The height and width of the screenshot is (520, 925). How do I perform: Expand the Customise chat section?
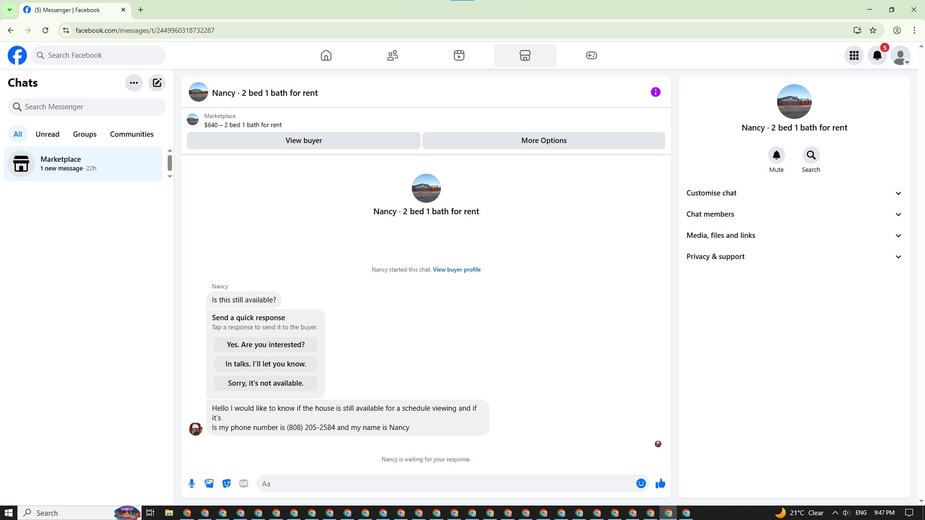click(x=794, y=193)
